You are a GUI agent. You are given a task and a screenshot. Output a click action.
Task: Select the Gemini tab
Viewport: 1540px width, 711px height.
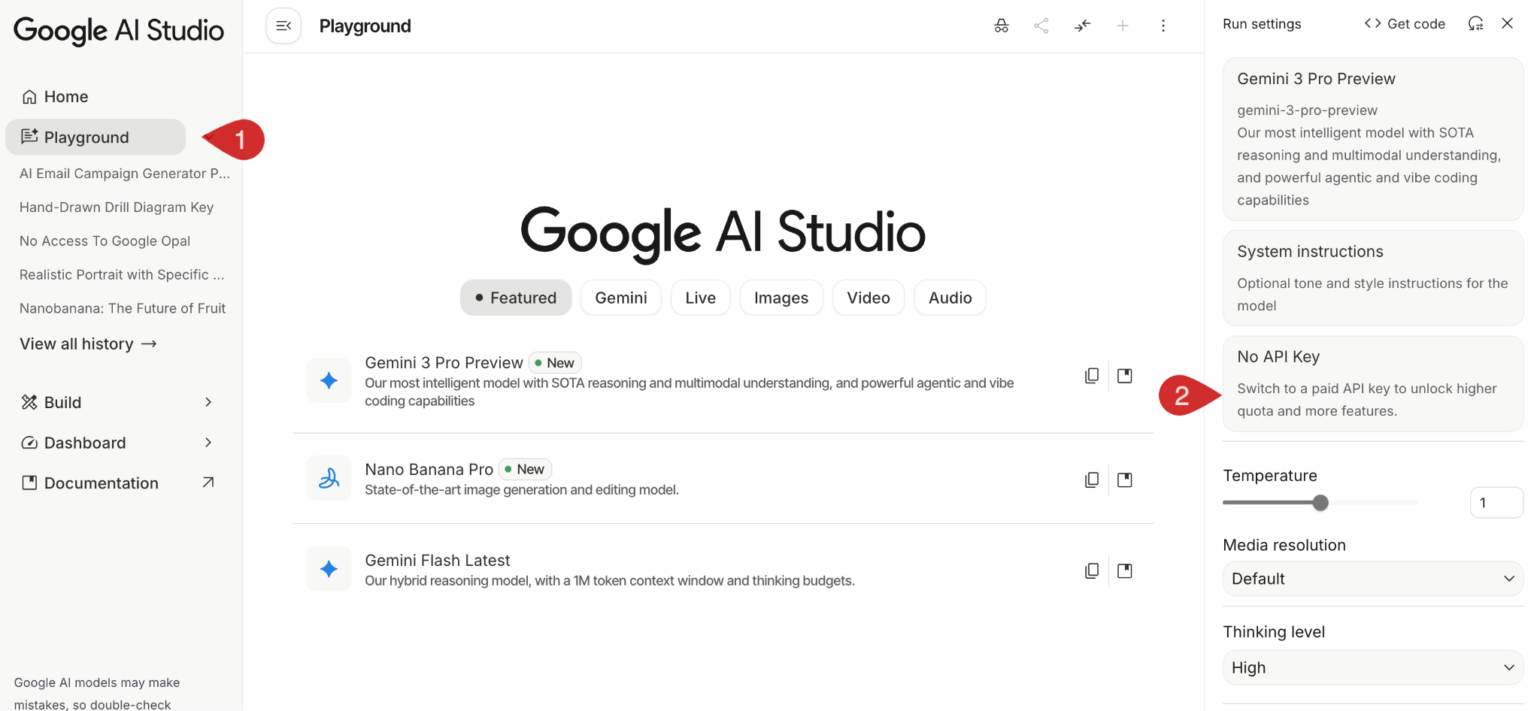(621, 298)
